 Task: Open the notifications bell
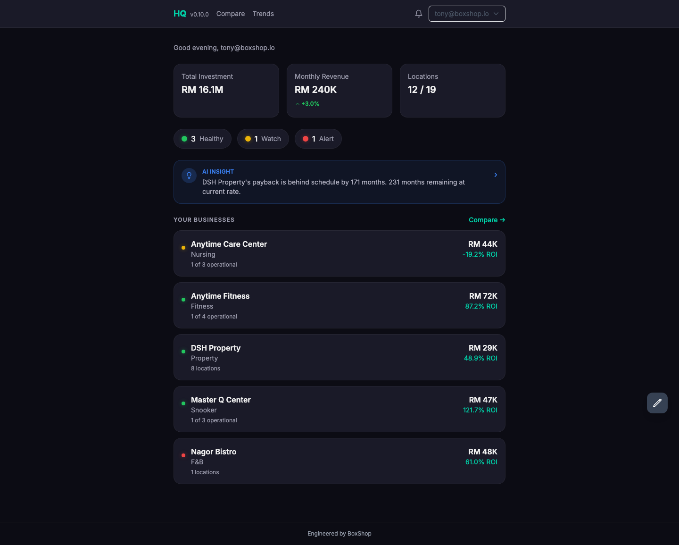click(x=419, y=14)
